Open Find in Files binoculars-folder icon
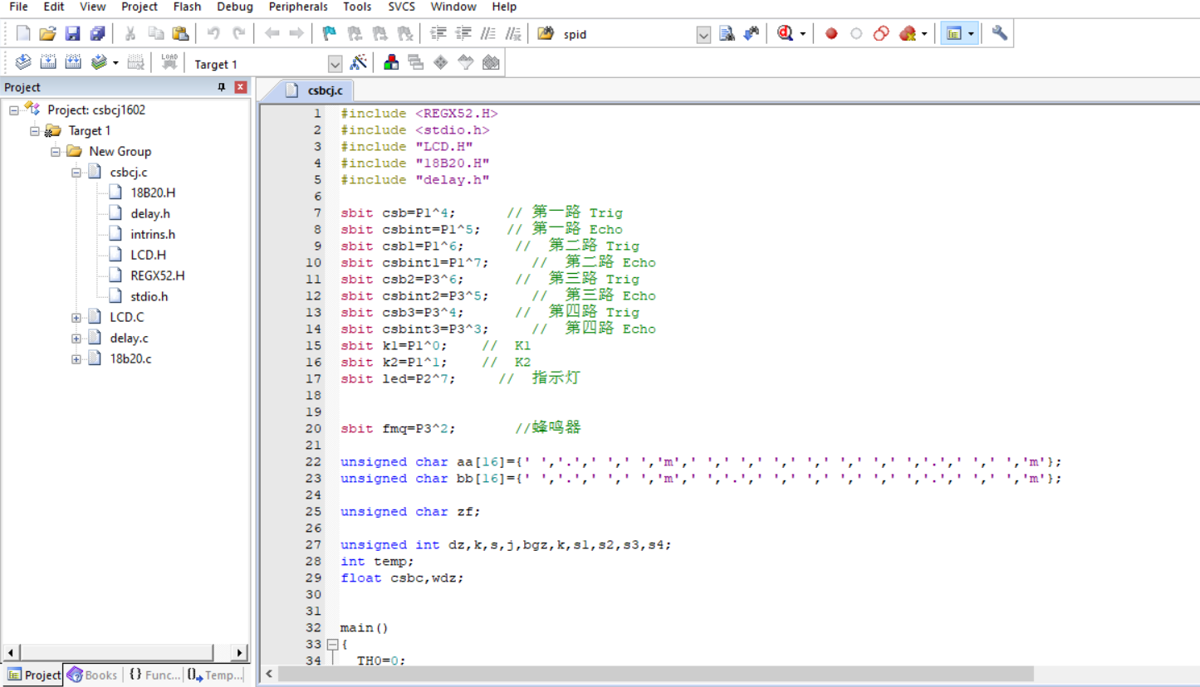The width and height of the screenshot is (1200, 687). pyautogui.click(x=546, y=33)
